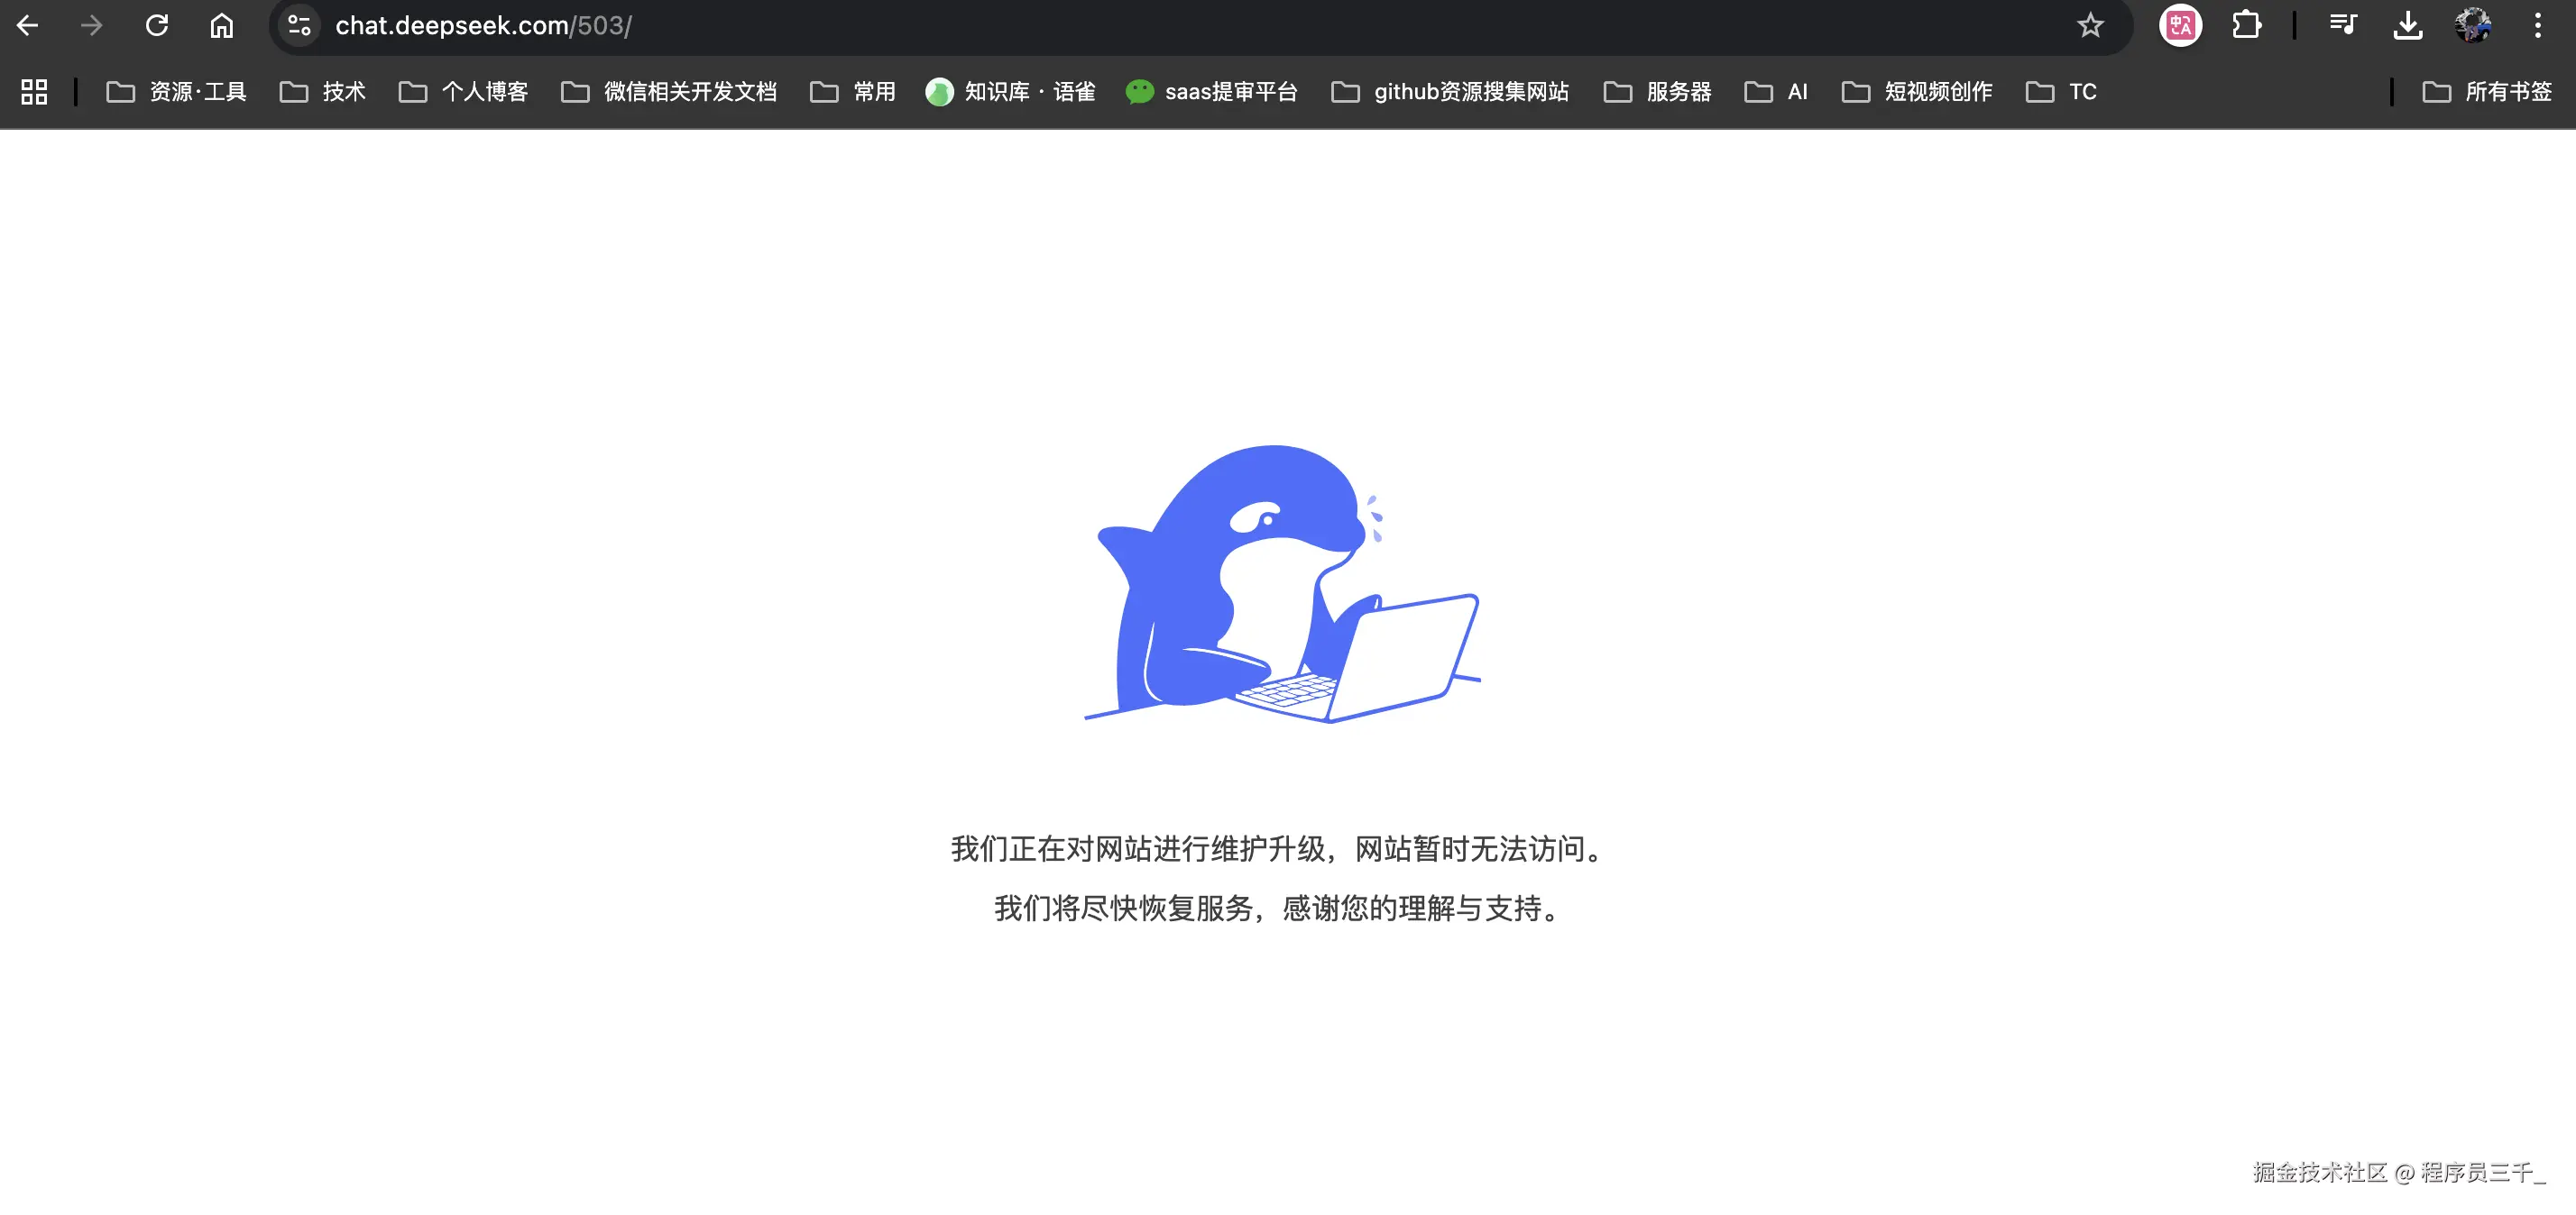2576x1215 pixels.
Task: Expand the 微信相关开发文档 bookmark folder
Action: (x=669, y=92)
